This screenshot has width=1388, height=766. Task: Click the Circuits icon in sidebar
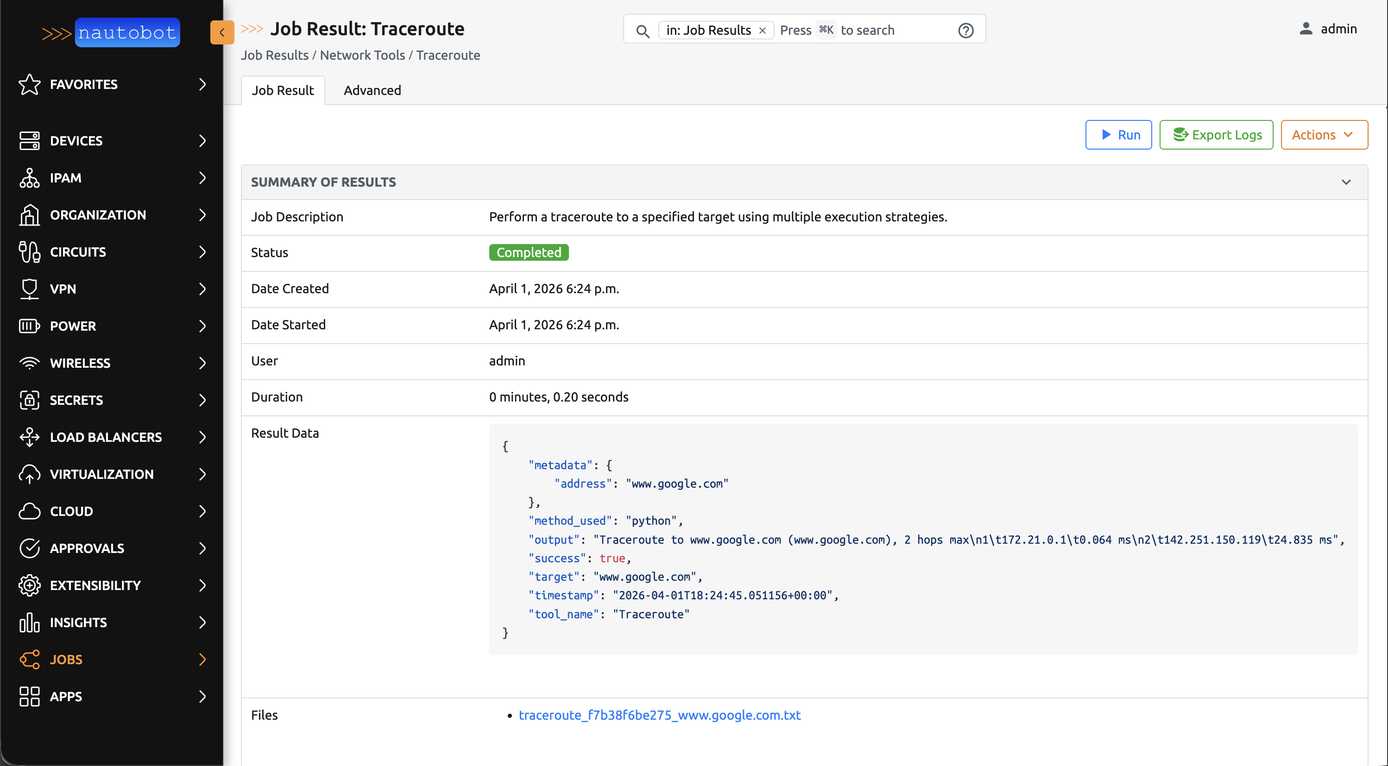click(29, 252)
